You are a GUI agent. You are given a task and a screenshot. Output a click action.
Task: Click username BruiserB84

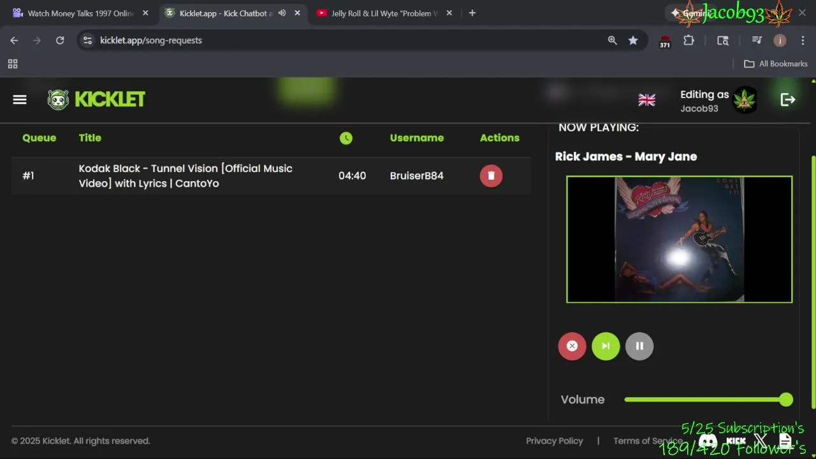click(417, 176)
